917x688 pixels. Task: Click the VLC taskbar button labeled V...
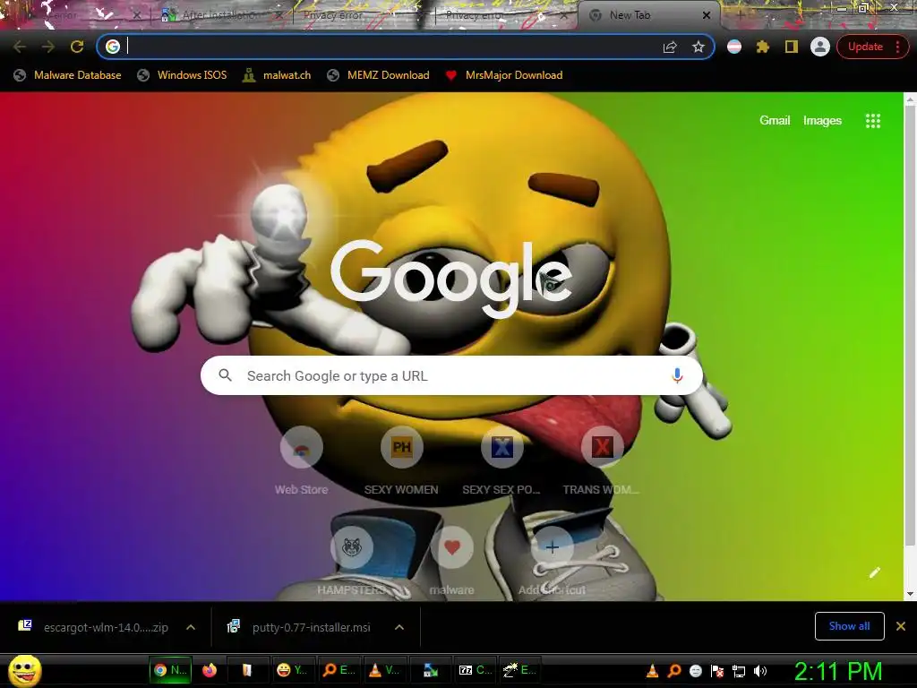383,670
